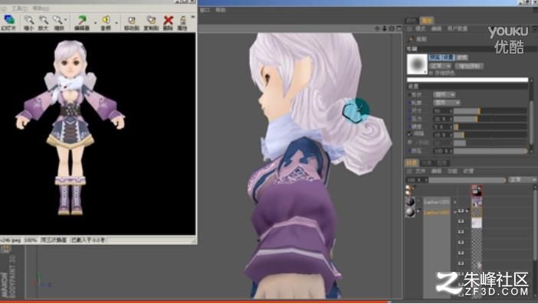Viewport: 538px width, 304px height.
Task: Open profile dropdown below shape dropdown
Action: click(447, 103)
